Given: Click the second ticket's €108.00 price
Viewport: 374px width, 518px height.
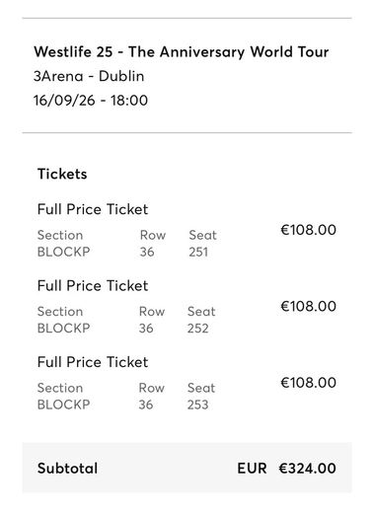Looking at the screenshot, I should [308, 306].
